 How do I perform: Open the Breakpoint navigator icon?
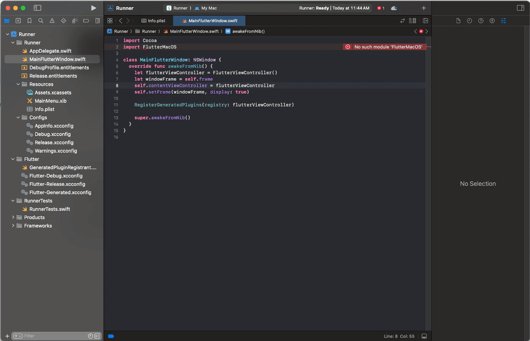pos(86,21)
